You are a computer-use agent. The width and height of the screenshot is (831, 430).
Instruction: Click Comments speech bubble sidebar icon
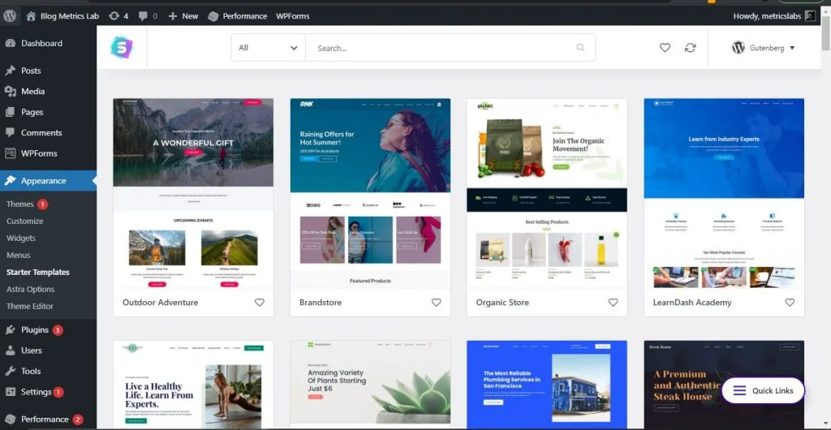(10, 132)
